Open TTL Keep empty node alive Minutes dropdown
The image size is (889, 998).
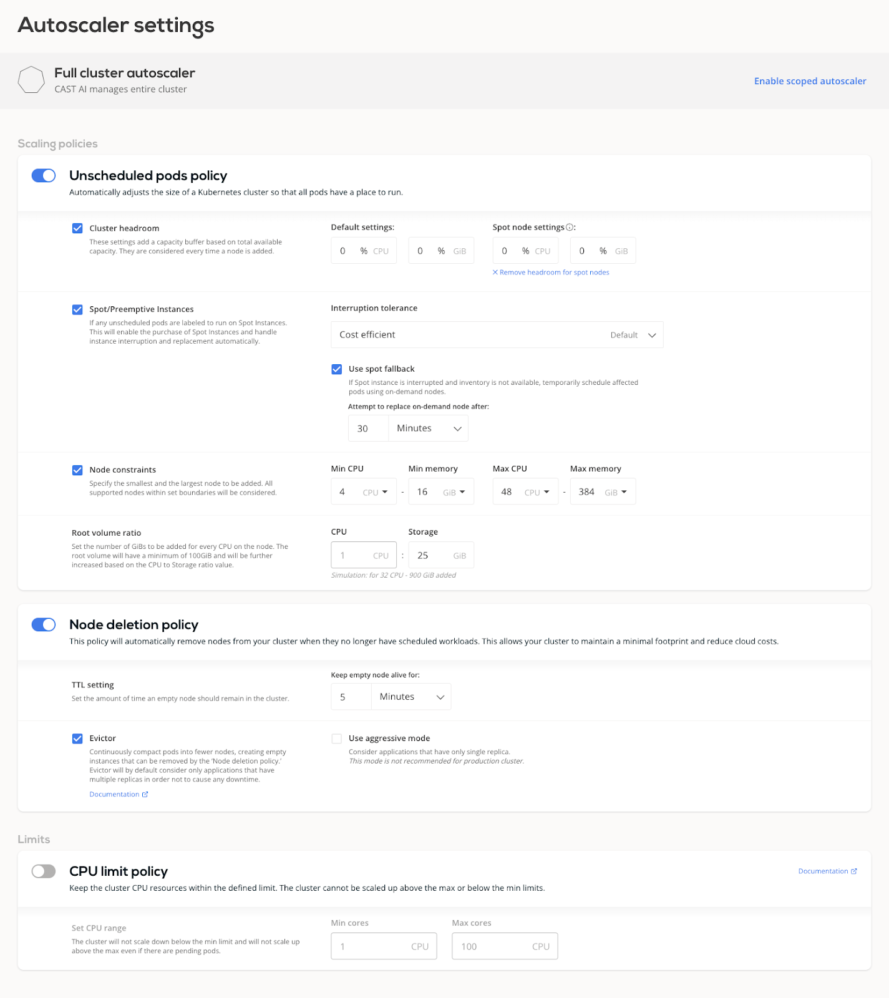411,697
